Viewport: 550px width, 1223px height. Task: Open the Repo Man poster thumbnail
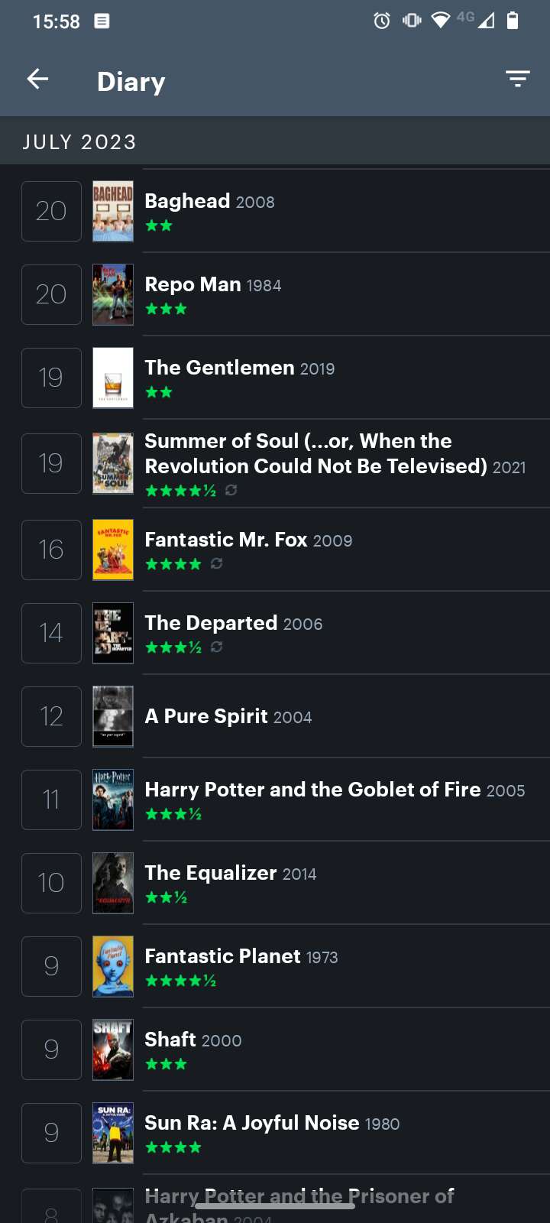point(113,294)
